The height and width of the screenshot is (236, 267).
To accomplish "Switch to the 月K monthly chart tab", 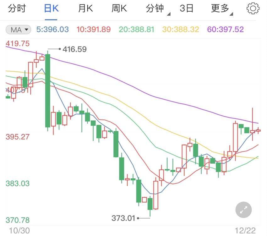I will point(85,8).
